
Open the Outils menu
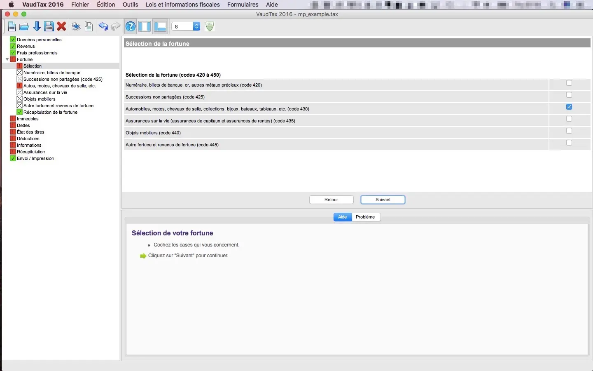[131, 5]
